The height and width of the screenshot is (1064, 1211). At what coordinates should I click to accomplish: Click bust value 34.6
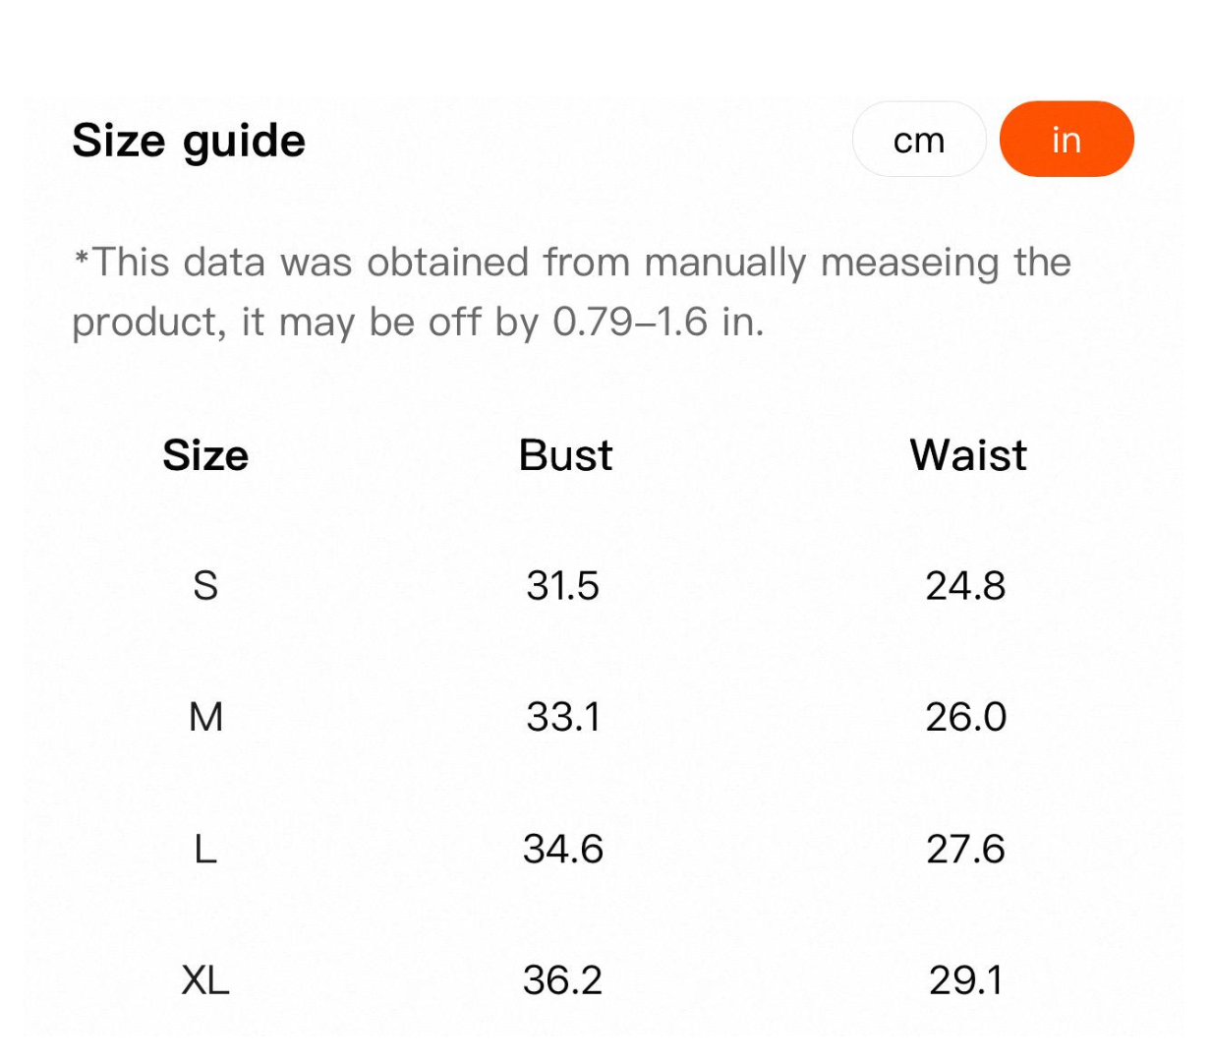pyautogui.click(x=562, y=849)
